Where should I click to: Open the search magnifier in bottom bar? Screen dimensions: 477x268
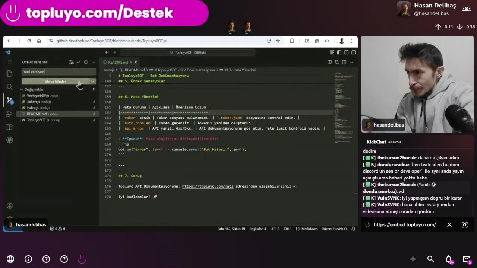430,259
